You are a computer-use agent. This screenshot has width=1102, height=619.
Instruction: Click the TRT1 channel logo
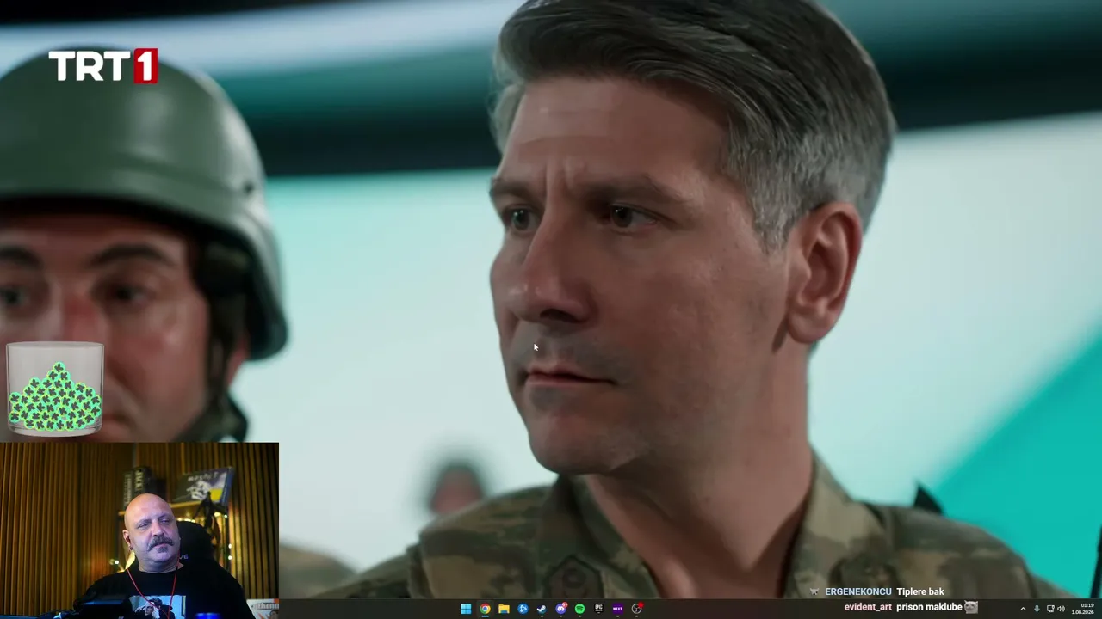tap(103, 65)
